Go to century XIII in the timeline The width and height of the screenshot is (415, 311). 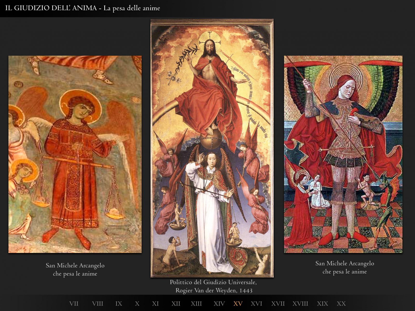196,303
